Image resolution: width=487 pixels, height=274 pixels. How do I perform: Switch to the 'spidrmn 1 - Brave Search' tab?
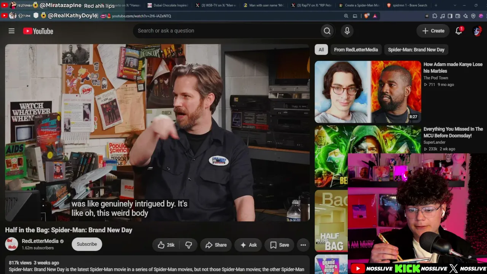pyautogui.click(x=407, y=5)
